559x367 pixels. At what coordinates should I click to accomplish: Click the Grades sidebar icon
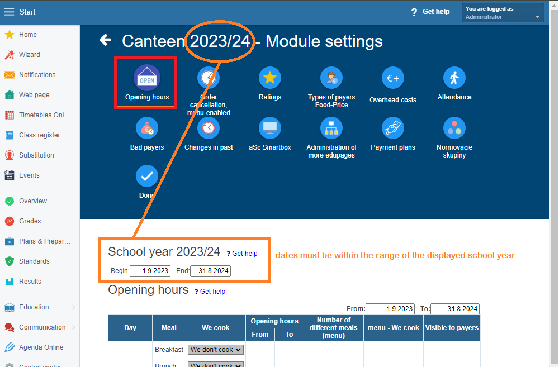(10, 221)
